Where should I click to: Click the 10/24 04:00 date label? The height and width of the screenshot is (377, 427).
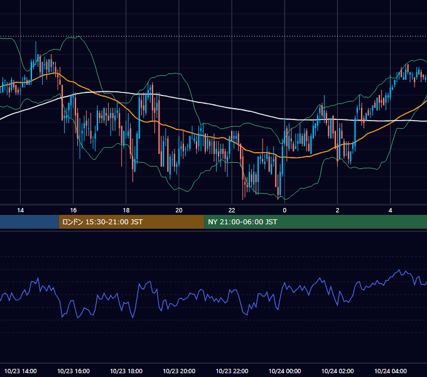click(x=390, y=371)
